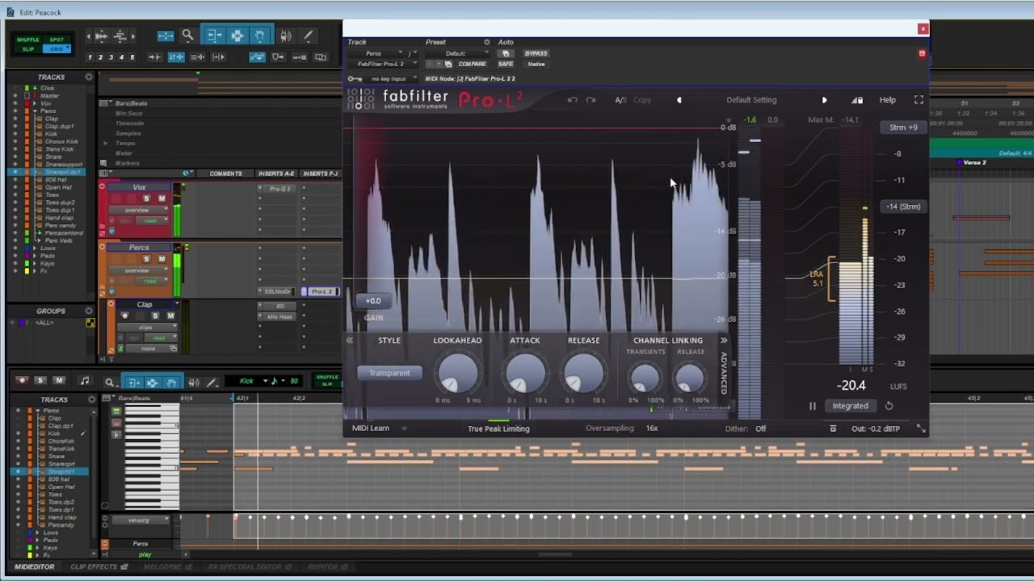This screenshot has width=1034, height=581.
Task: Switch to the MIDI EDITOR tab
Action: tap(34, 567)
